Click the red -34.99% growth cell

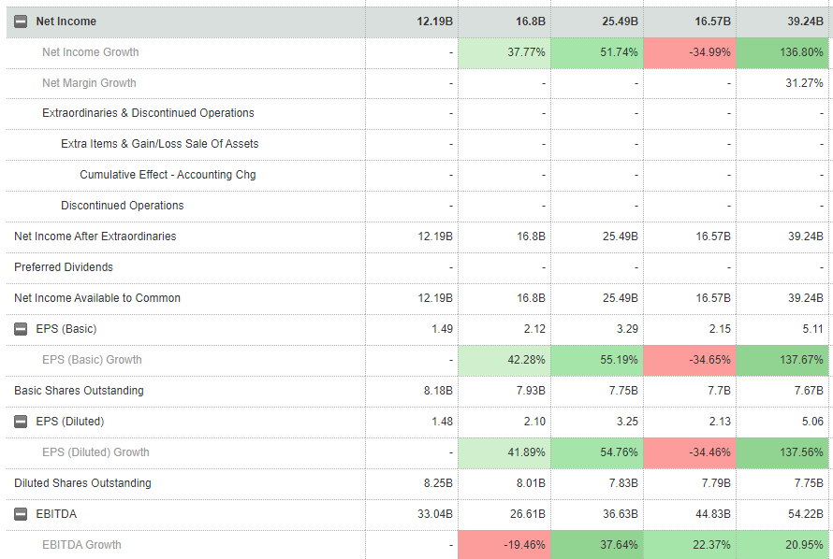690,52
